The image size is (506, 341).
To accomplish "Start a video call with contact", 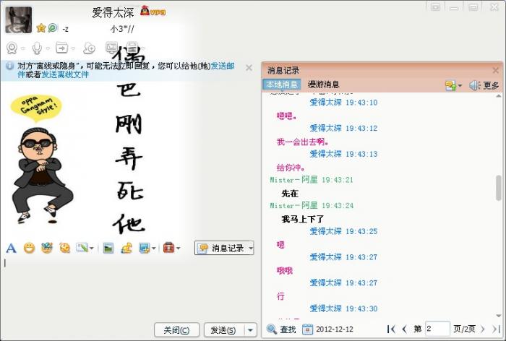I will point(12,48).
